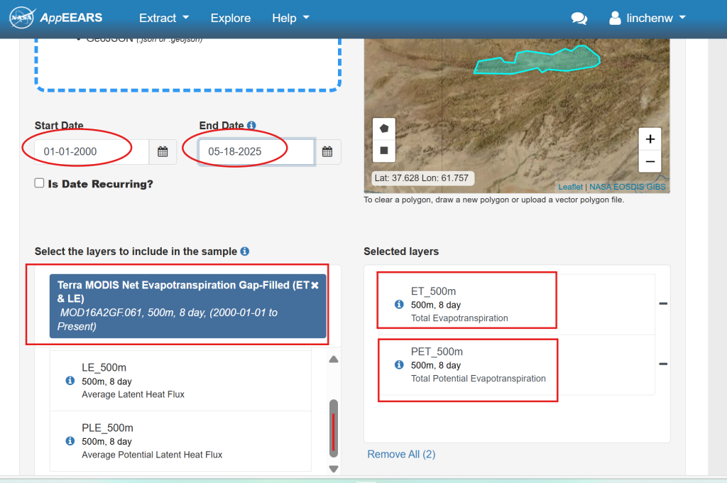Zoom in on the map
Screen dimensions: 727x483
pos(650,139)
